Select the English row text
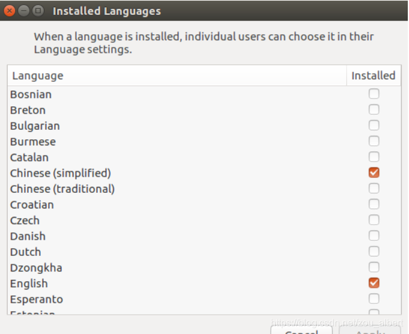 point(29,284)
